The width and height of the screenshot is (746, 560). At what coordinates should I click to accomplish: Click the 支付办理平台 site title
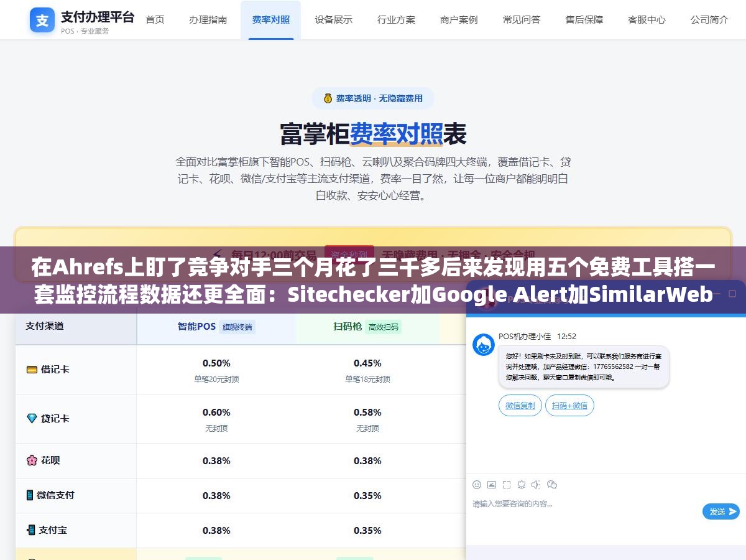pyautogui.click(x=98, y=16)
